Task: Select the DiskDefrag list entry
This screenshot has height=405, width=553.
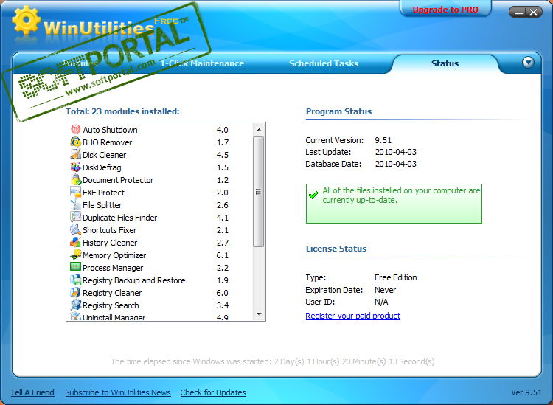Action: [x=102, y=167]
